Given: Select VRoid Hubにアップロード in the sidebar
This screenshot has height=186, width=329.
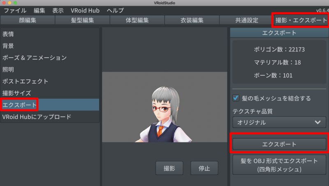Looking at the screenshot, I should pos(50,117).
